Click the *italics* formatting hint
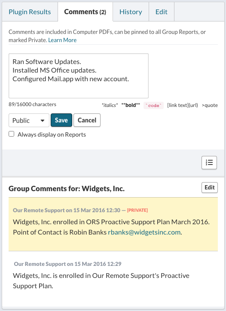Viewport: 226px width, 311px height. [110, 105]
